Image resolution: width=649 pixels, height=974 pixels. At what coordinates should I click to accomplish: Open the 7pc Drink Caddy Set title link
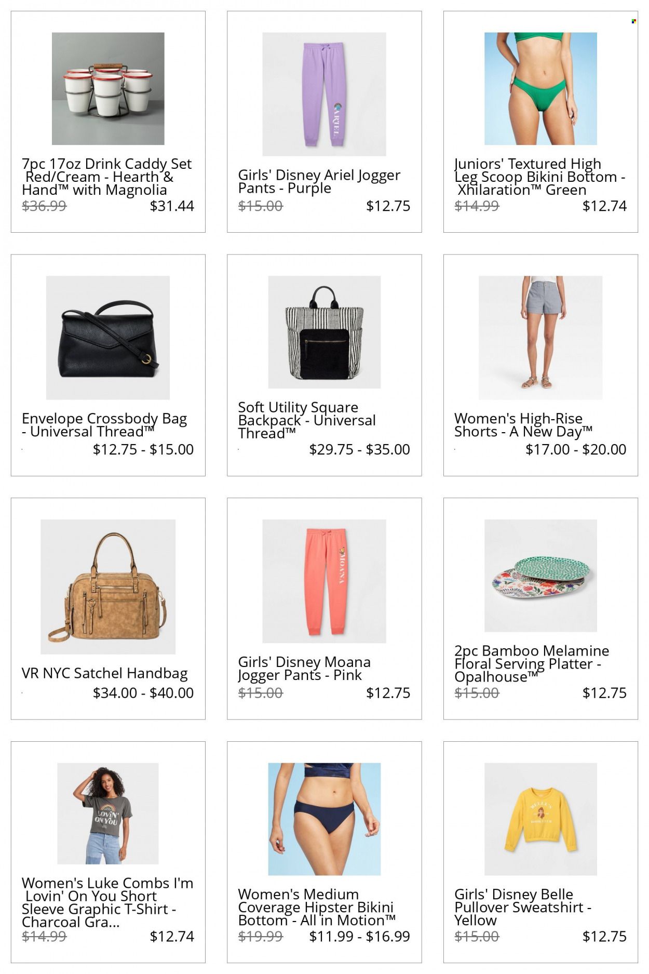point(107,177)
